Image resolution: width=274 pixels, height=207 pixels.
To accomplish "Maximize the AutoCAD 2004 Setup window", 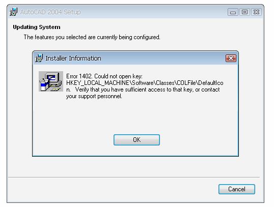I will 244,12.
